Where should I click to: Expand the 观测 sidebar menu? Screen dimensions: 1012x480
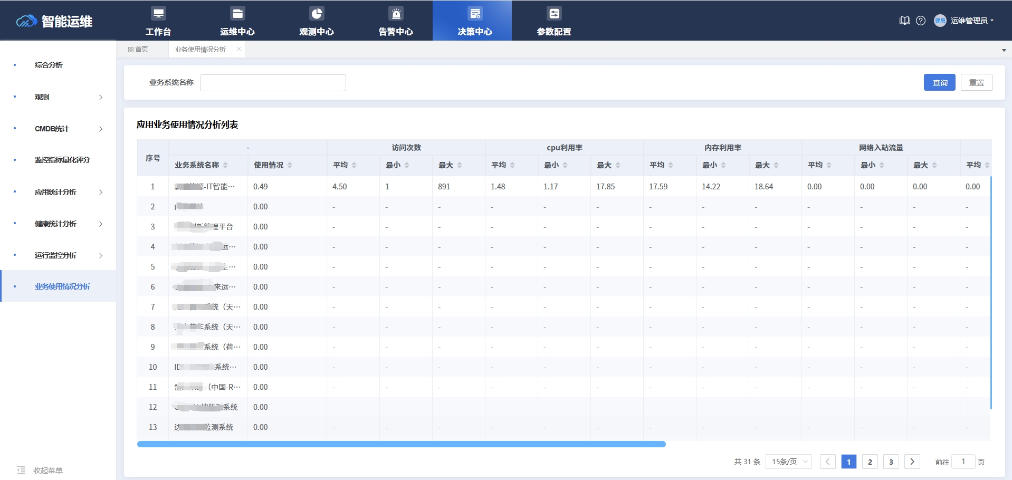click(x=58, y=97)
